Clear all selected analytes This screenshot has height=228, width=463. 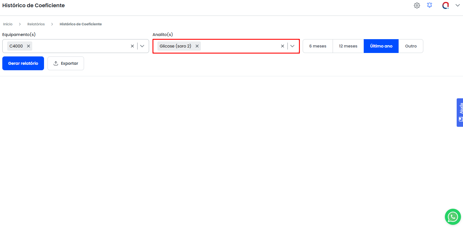pyautogui.click(x=283, y=46)
